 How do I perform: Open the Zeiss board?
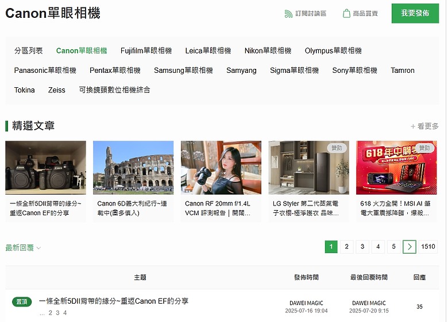pos(56,90)
